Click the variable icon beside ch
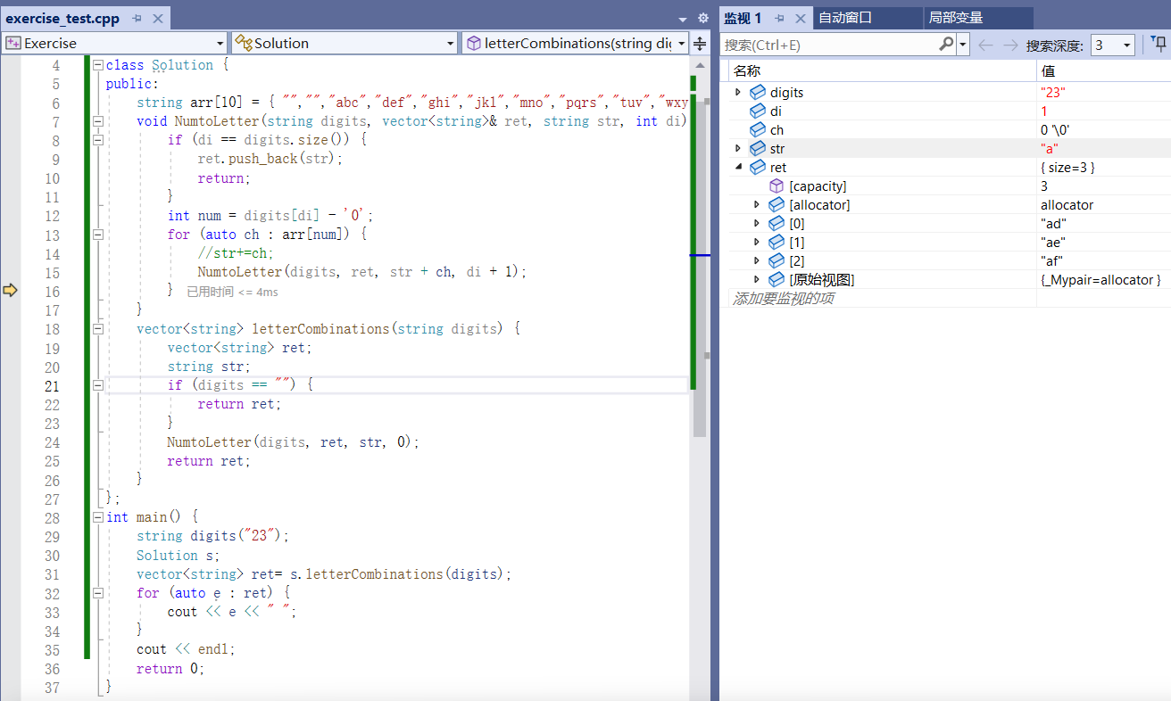 (757, 129)
